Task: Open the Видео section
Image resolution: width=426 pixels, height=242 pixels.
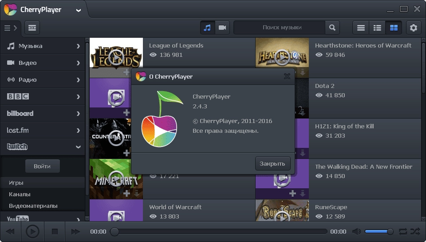Action: click(43, 63)
